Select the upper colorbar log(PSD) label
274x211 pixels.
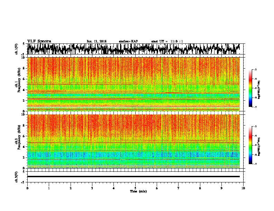[x=259, y=90]
